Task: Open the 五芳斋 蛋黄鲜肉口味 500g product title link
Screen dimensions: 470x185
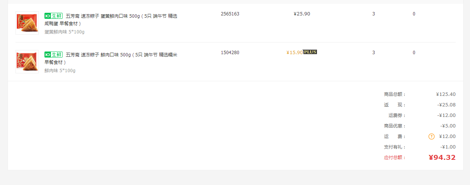Action: 111,20
